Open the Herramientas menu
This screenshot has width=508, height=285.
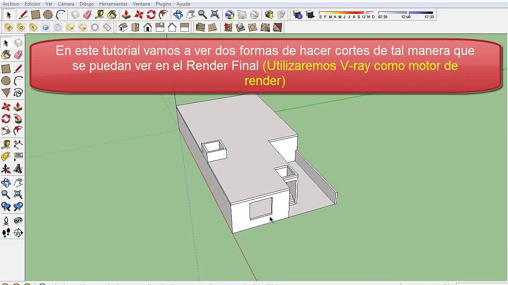(x=113, y=4)
